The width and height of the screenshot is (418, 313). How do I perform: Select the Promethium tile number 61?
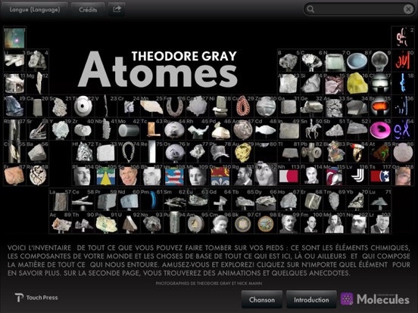[x=151, y=200]
